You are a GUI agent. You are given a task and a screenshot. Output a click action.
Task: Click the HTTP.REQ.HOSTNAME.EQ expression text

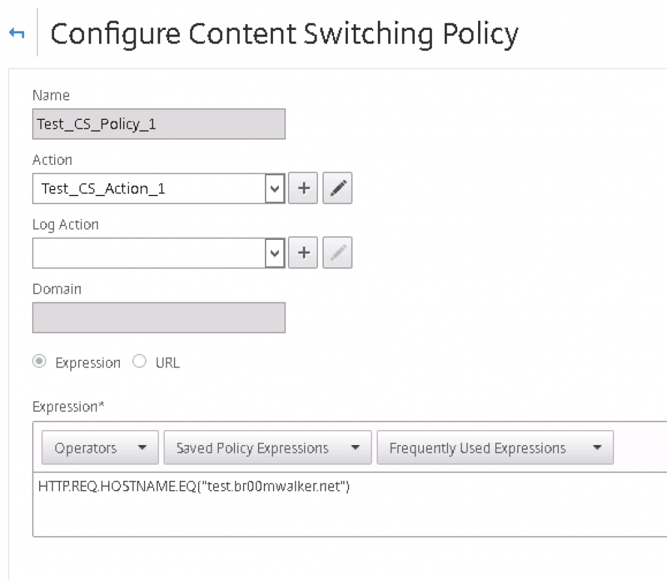click(193, 486)
